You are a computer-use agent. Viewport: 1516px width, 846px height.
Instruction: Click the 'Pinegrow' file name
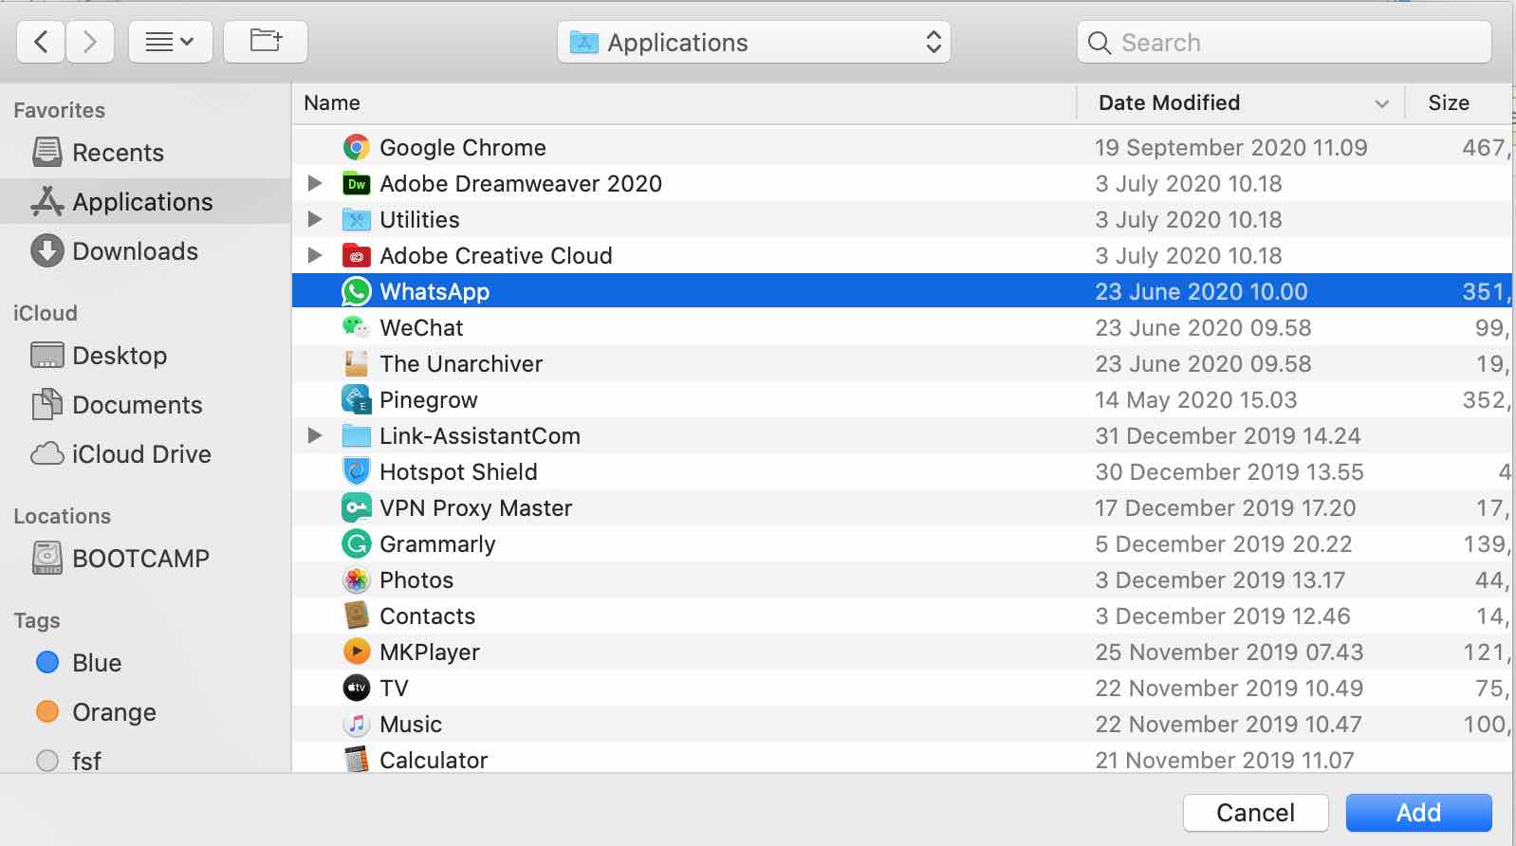(x=429, y=400)
